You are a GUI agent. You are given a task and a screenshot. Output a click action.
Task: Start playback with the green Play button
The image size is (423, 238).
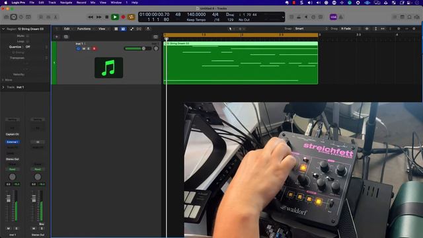click(115, 17)
